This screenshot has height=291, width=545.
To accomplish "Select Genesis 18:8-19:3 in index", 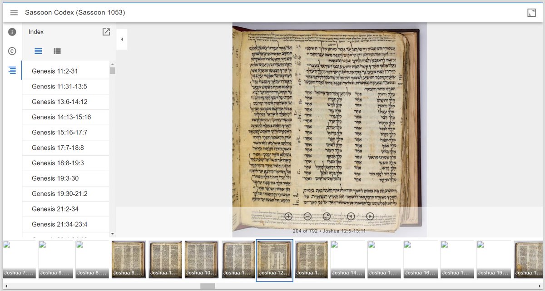I will 66,163.
